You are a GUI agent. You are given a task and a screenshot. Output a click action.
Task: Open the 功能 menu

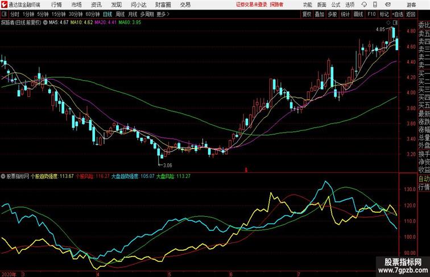coord(308,5)
